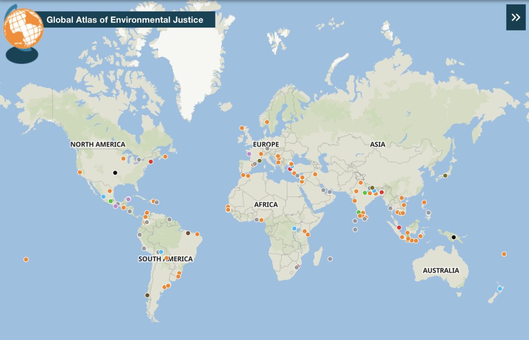This screenshot has width=529, height=340.
Task: Click the gray marker east of Madagascar
Action: point(330,259)
